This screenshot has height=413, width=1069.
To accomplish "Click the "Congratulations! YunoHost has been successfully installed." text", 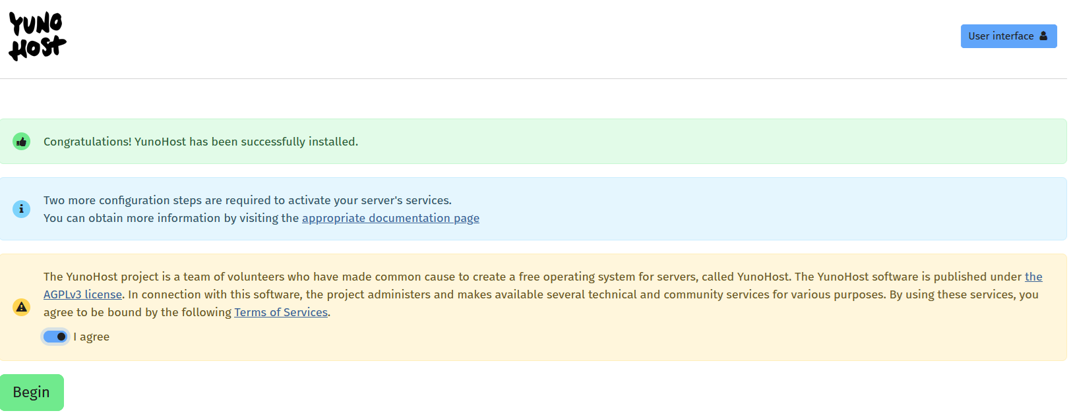I will pos(200,142).
